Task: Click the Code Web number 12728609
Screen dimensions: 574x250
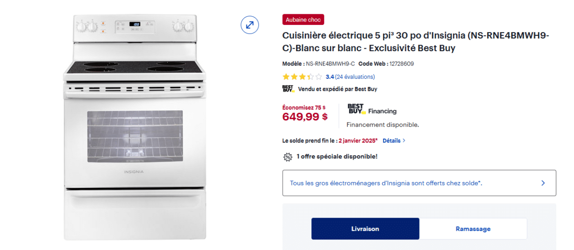Action: [x=401, y=64]
